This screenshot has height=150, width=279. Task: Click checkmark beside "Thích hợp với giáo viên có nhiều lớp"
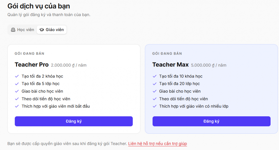[154, 106]
